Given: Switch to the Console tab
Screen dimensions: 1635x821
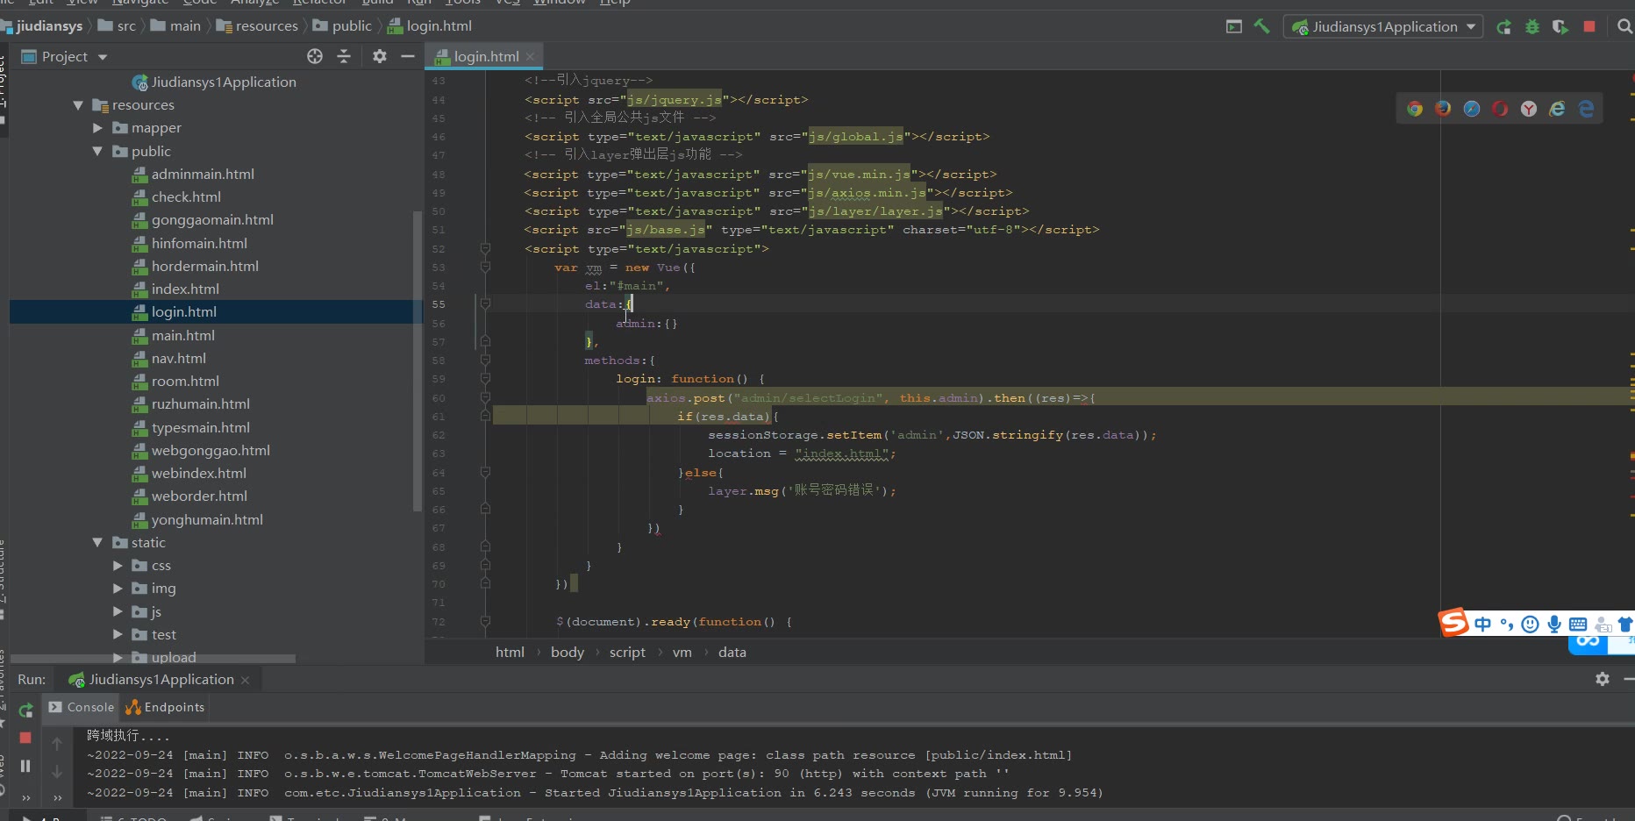Looking at the screenshot, I should point(82,707).
